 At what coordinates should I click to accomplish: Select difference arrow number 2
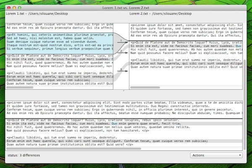tap(122, 52)
